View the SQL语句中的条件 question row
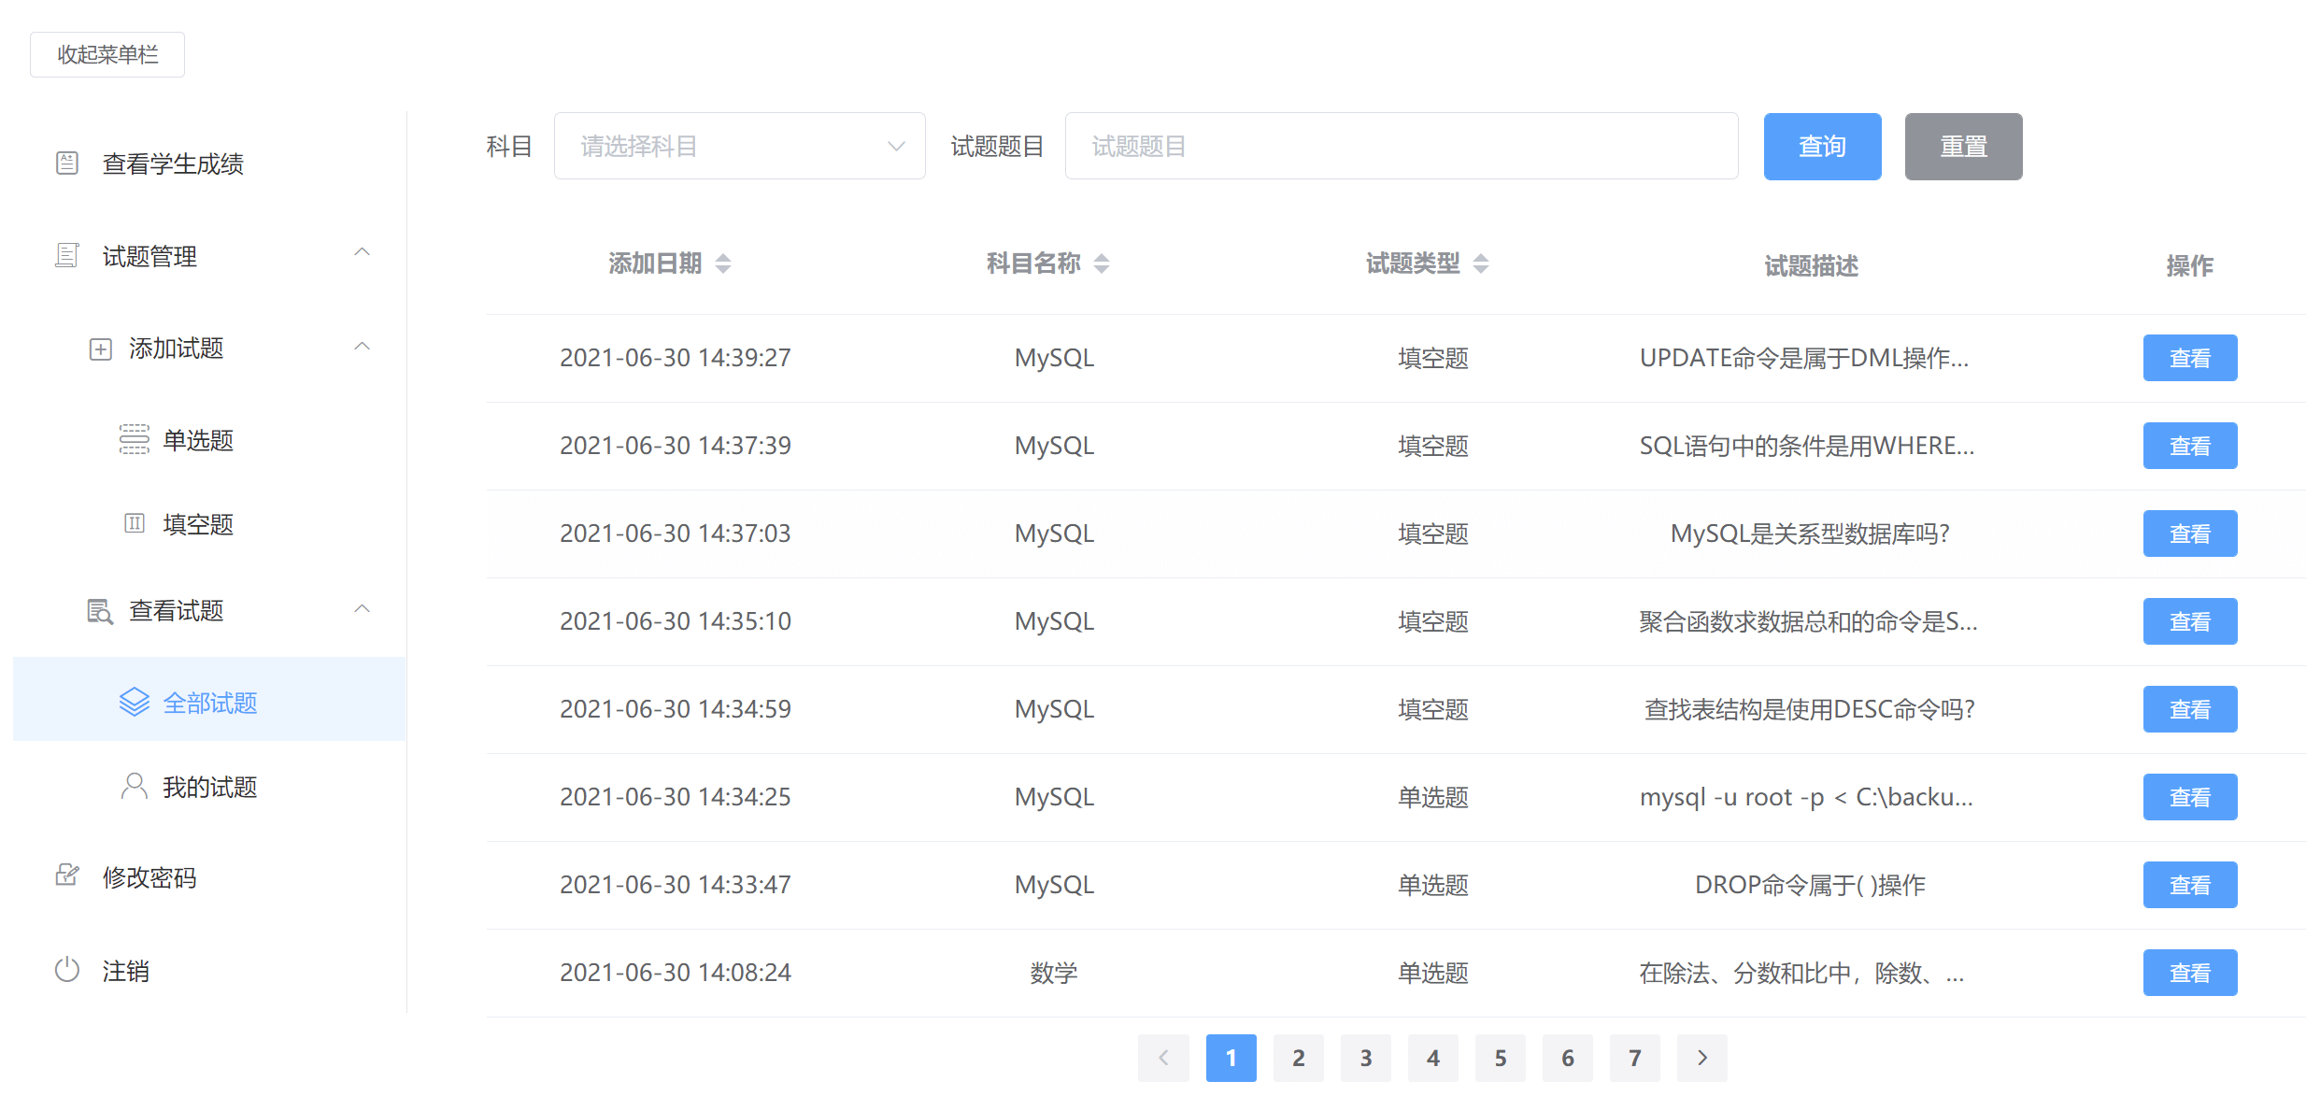The image size is (2306, 1110). pos(2189,446)
